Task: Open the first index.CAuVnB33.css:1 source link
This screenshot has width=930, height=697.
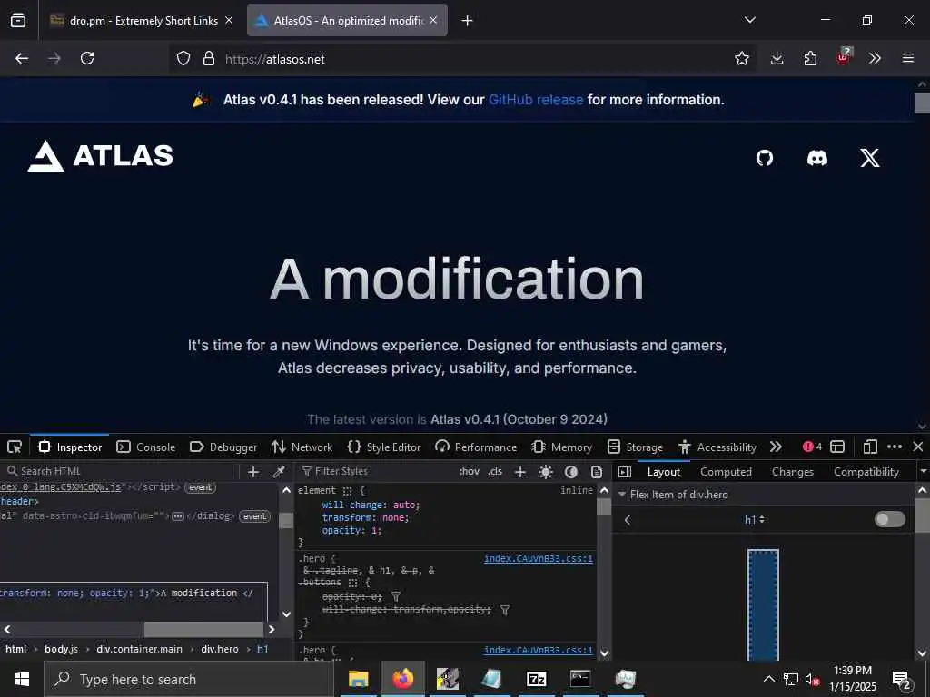Action: (538, 558)
